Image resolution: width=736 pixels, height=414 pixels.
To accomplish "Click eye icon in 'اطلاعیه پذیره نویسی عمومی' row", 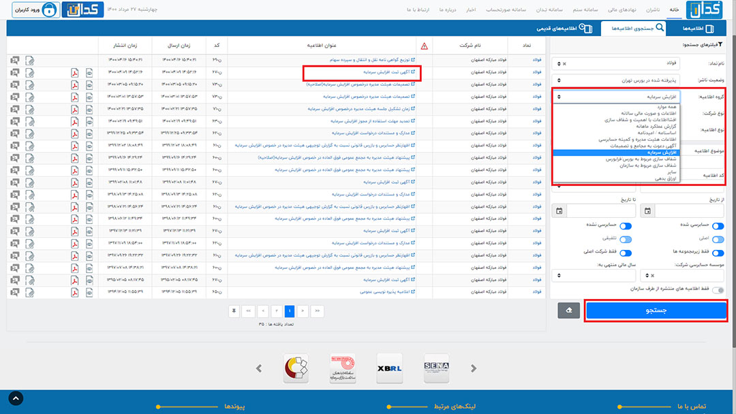I will (89, 292).
